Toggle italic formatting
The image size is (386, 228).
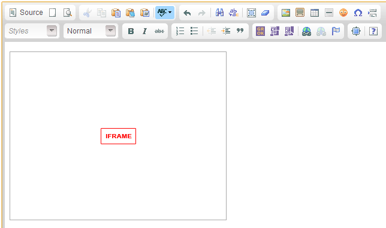[x=145, y=31]
